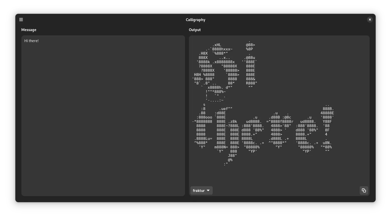Click the Message heading label
Viewport: 391px width, 219px height.
pyautogui.click(x=29, y=30)
